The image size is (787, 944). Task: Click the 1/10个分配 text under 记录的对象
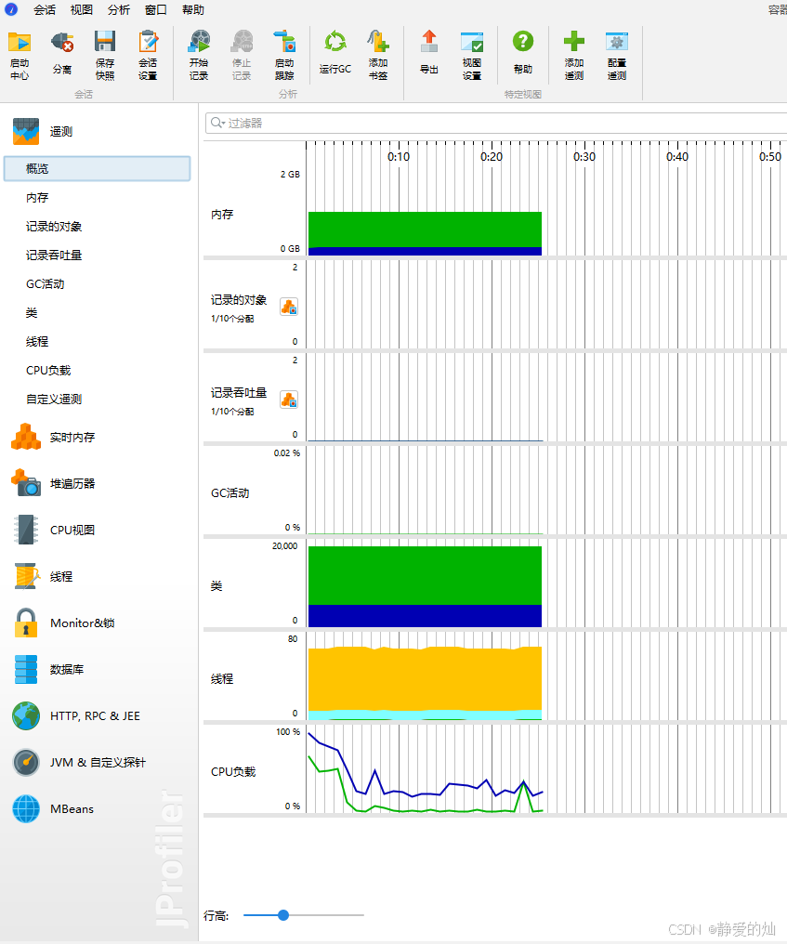pyautogui.click(x=231, y=319)
